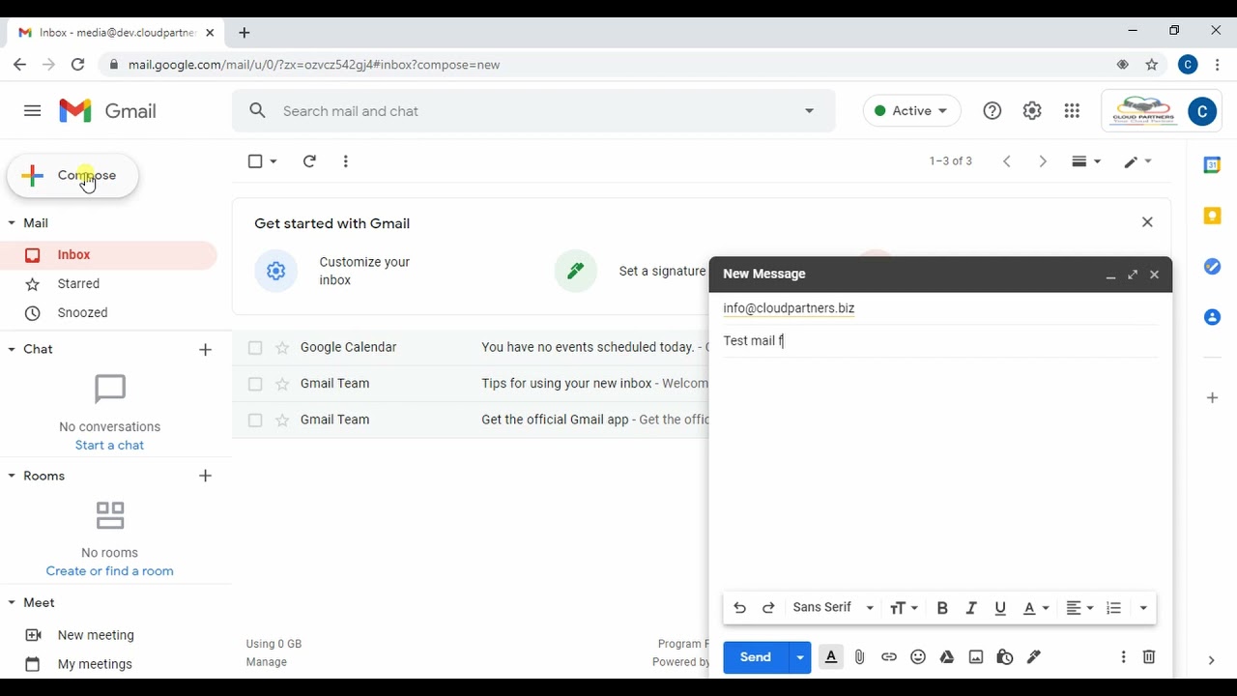Open support help icon
This screenshot has width=1237, height=696.
pos(992,111)
